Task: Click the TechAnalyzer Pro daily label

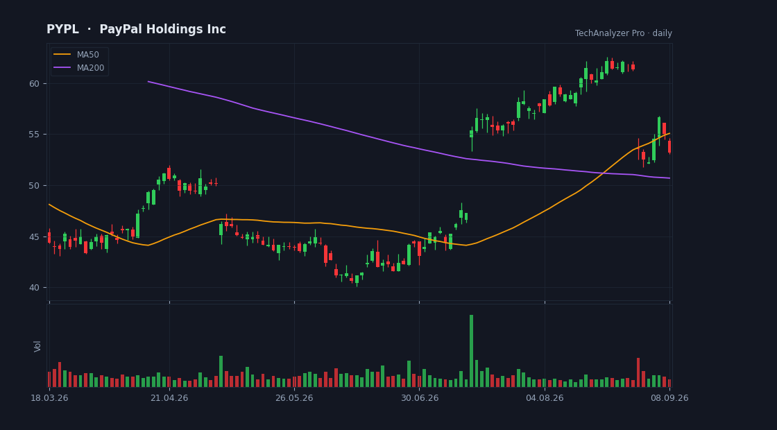Action: 624,33
